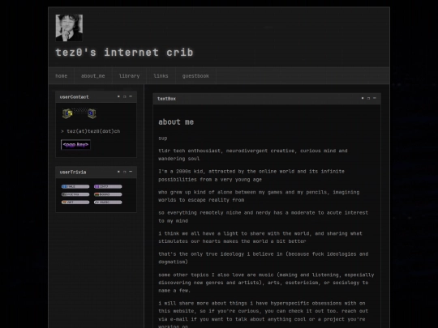This screenshot has height=328, width=438.
Task: Open the about_me page
Action: click(93, 76)
